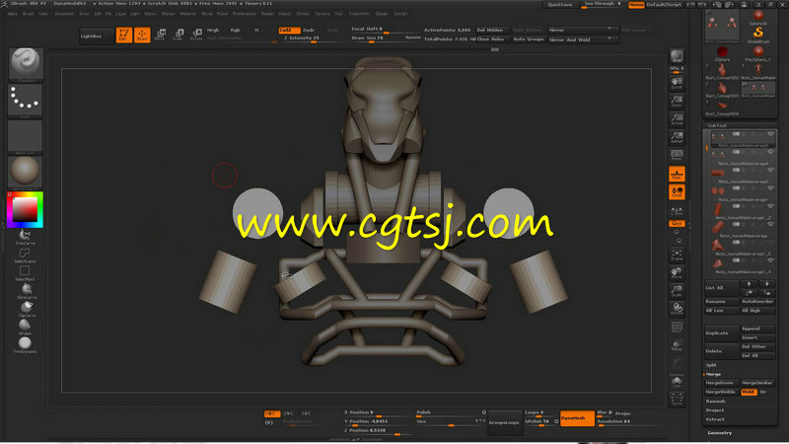The width and height of the screenshot is (789, 444).
Task: Click the right shelf Scale view icon
Action: (677, 291)
